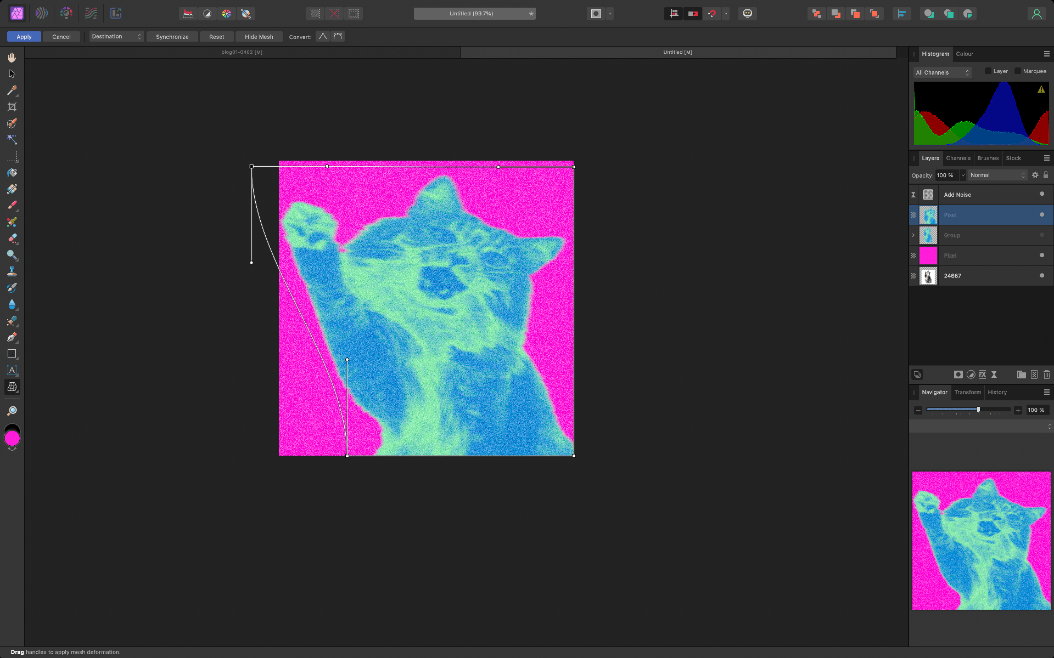Click the Warp mesh convert triangle icon
The image size is (1054, 658).
(x=322, y=36)
